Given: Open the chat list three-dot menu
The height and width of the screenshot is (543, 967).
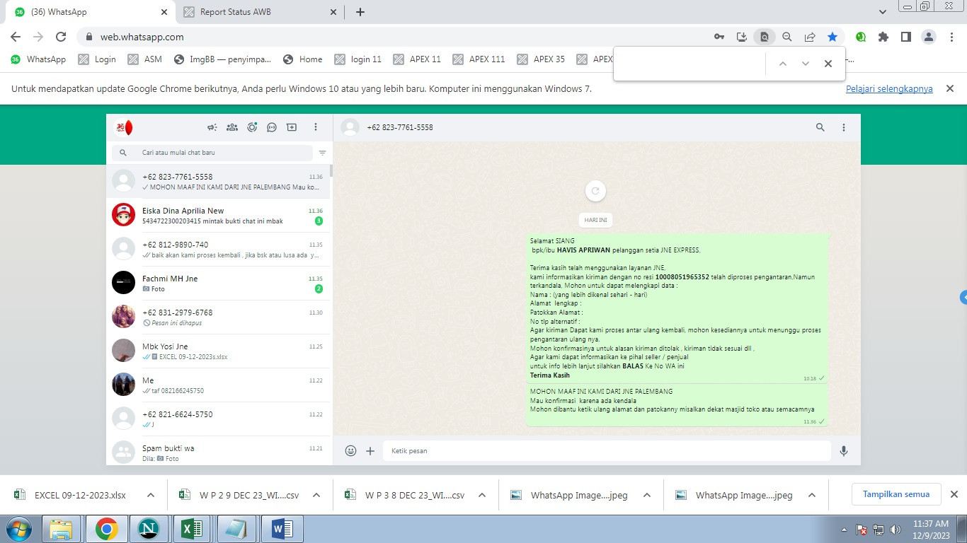Looking at the screenshot, I should pos(316,127).
